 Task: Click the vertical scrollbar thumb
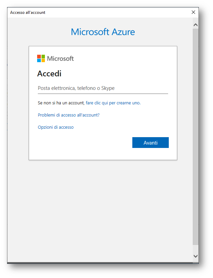coord(195,136)
